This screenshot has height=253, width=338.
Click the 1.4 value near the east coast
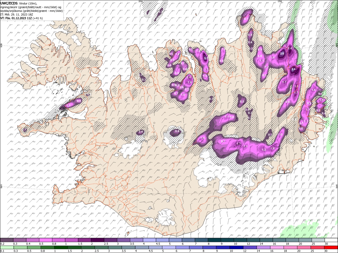coord(314,90)
